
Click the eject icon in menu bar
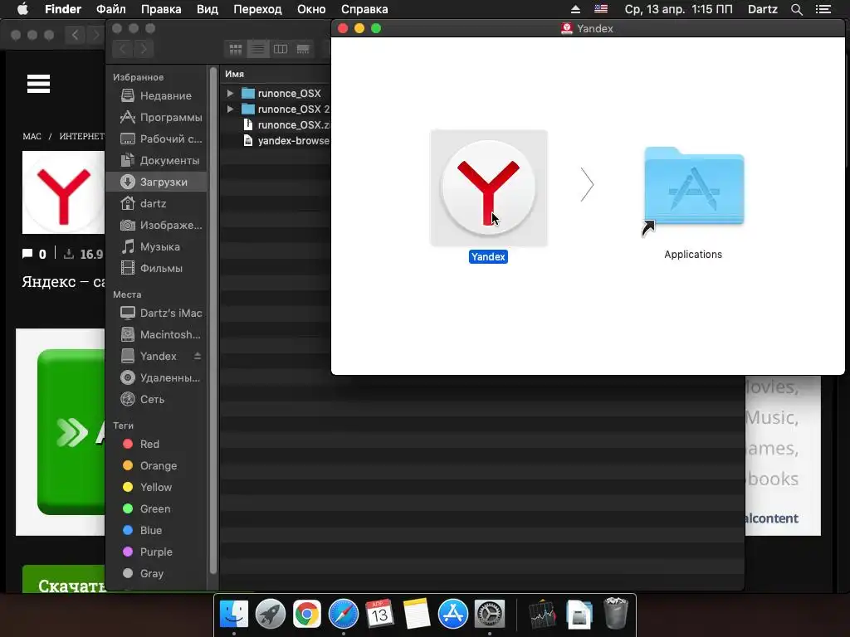pyautogui.click(x=575, y=9)
